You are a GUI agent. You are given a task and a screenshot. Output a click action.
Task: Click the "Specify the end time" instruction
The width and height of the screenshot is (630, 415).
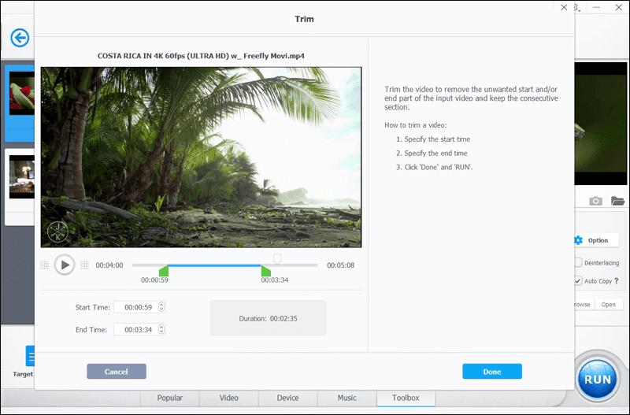click(436, 153)
